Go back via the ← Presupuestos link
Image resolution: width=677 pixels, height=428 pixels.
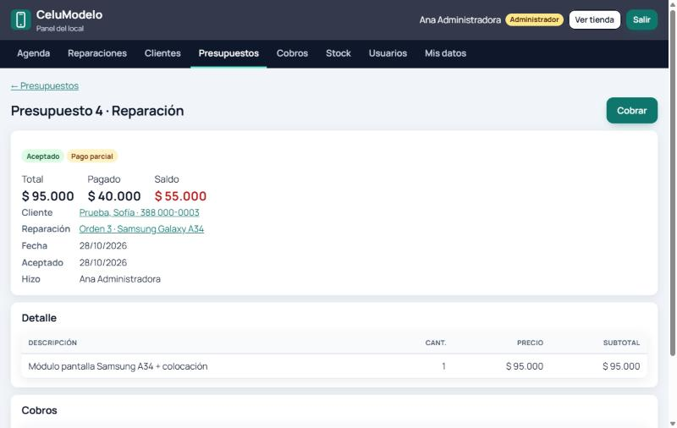pyautogui.click(x=45, y=86)
